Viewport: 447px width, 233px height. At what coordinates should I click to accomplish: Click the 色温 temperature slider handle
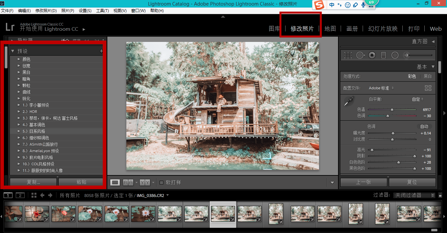click(x=392, y=110)
